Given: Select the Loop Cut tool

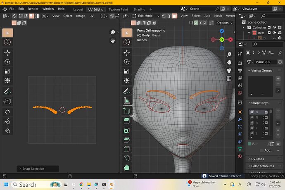Looking at the screenshot, I should (x=127, y=149).
